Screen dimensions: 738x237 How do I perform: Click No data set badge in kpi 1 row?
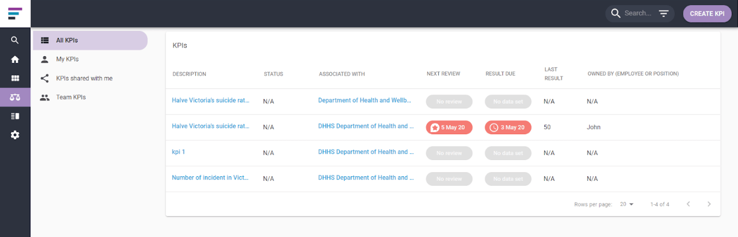(508, 153)
